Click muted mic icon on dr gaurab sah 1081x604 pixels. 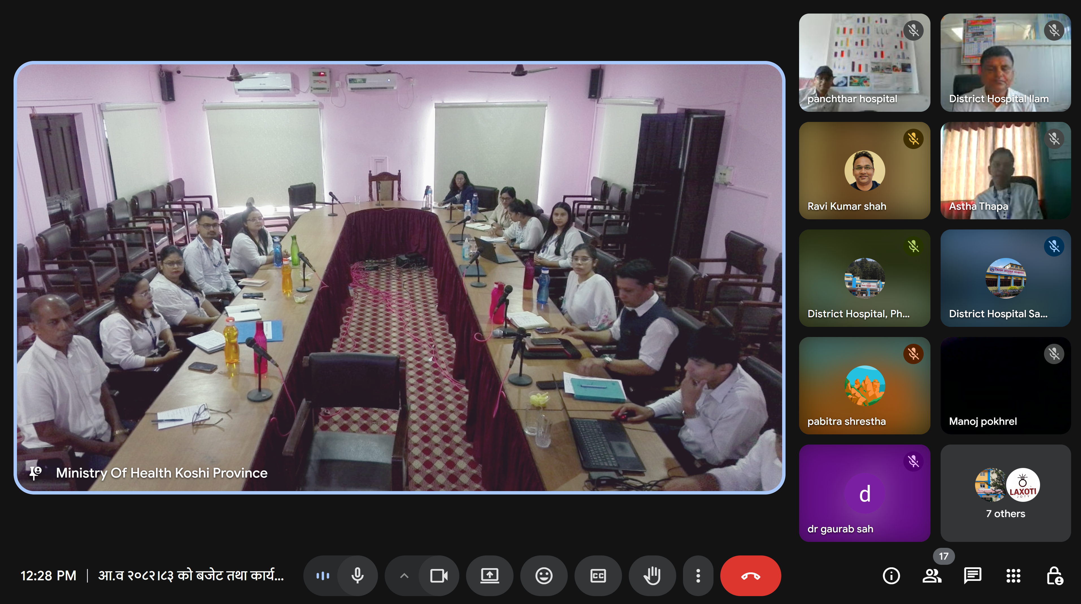913,461
